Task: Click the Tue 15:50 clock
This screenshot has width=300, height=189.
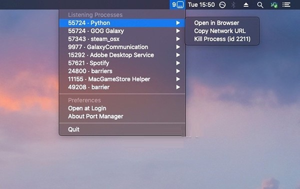Action: pyautogui.click(x=201, y=4)
